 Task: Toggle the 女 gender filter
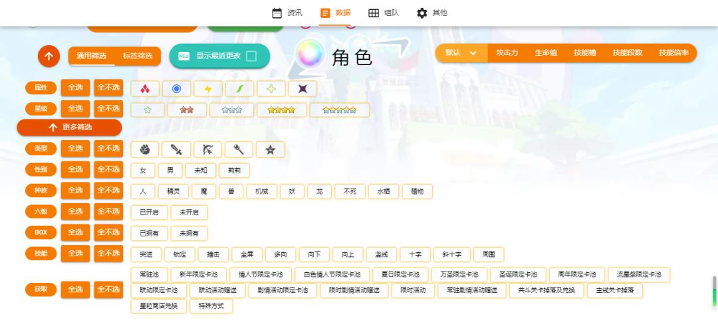pyautogui.click(x=143, y=170)
